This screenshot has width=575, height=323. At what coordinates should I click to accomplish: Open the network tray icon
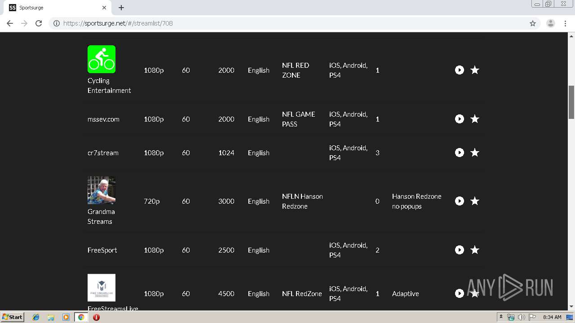[x=511, y=317]
